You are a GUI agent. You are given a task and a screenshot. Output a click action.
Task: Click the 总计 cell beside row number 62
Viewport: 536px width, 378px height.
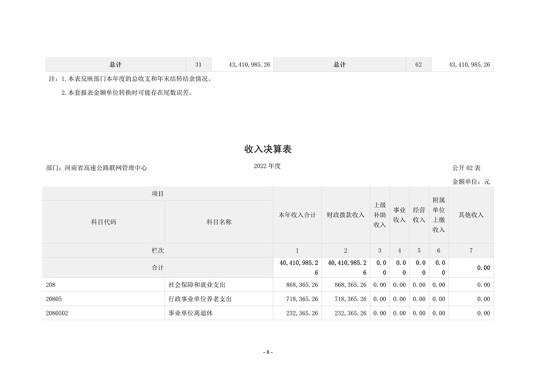point(339,65)
